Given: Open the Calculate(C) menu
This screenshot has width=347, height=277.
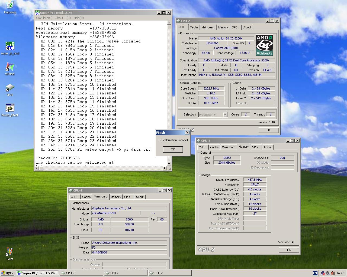Looking at the screenshot, I should pyautogui.click(x=44, y=18).
